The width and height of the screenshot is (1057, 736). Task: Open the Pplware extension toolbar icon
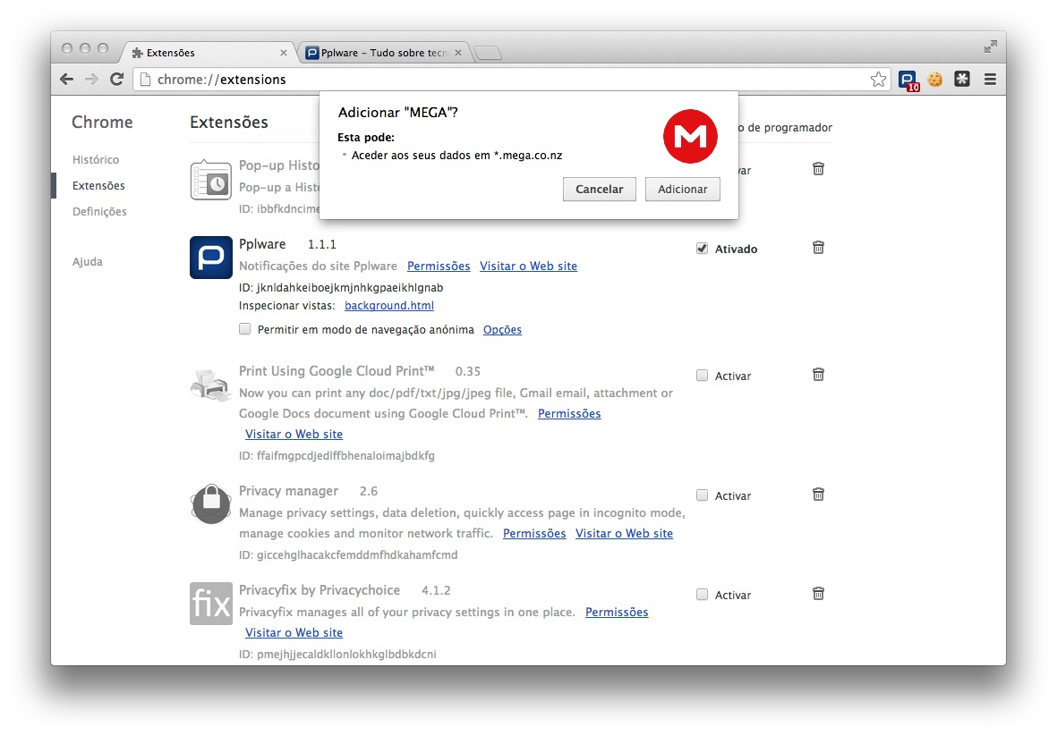point(908,80)
